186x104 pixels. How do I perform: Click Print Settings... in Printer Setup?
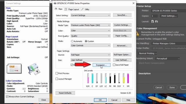coord(169,16)
